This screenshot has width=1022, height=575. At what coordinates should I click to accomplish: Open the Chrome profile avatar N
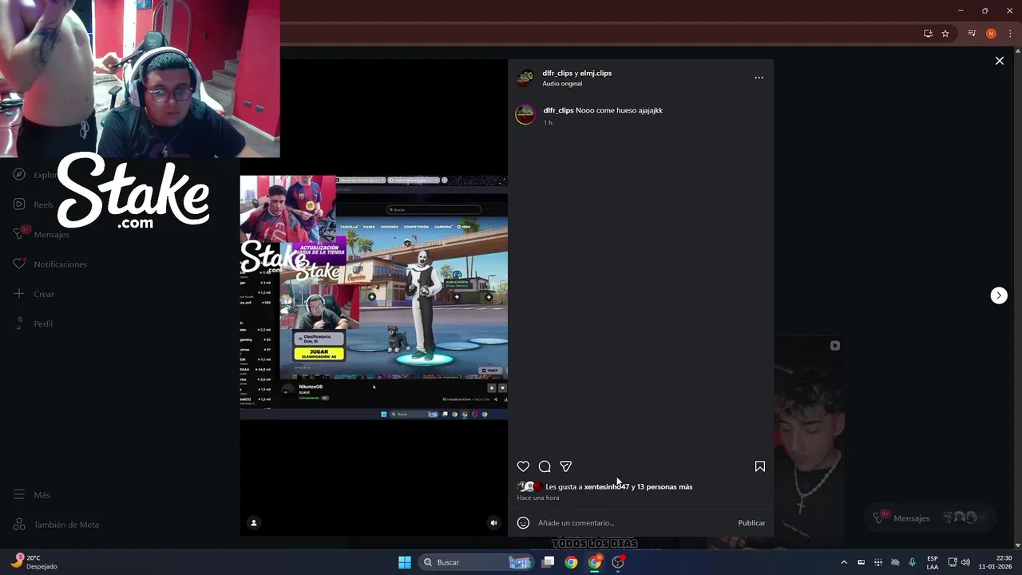[991, 34]
